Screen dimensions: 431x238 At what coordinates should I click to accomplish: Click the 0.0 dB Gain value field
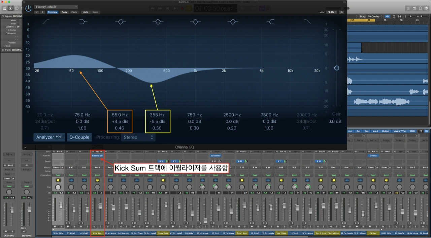[335, 121]
